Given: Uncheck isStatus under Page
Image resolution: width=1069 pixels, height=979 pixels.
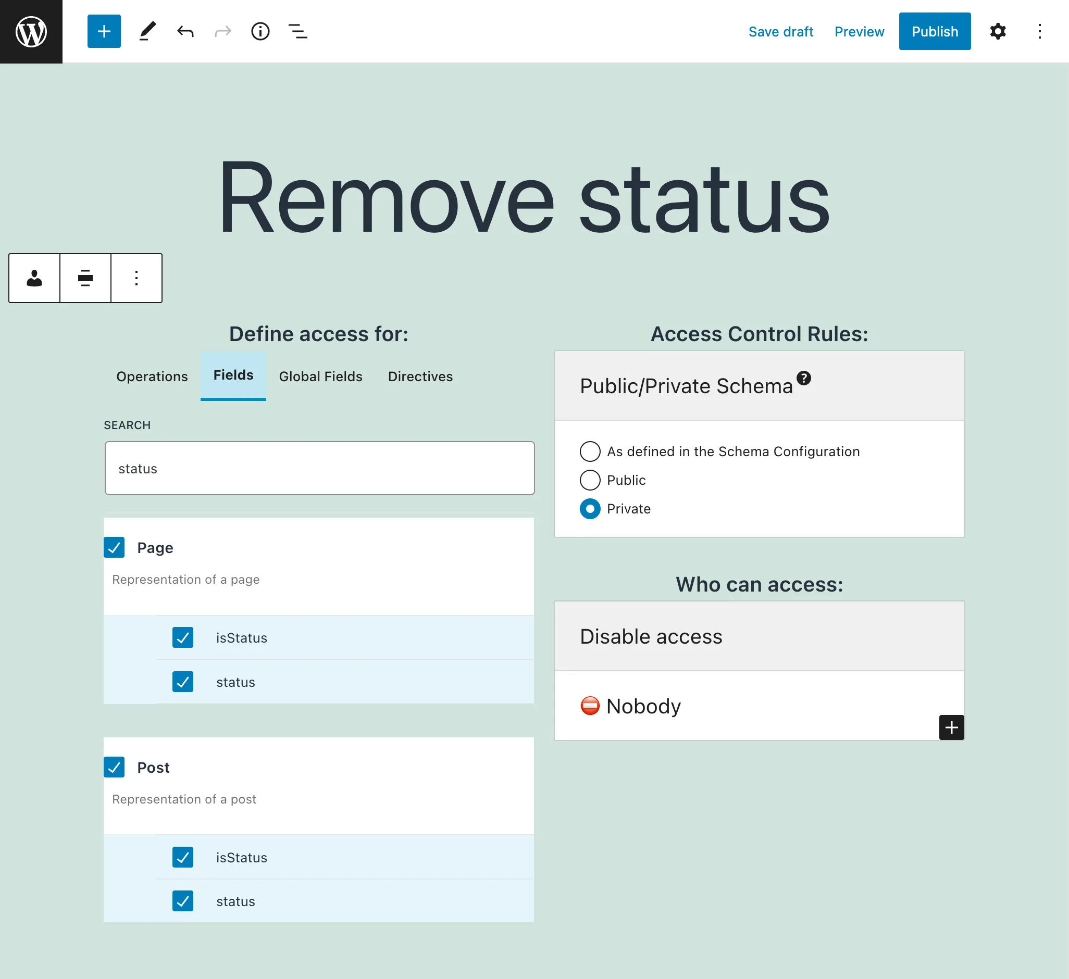Looking at the screenshot, I should (x=182, y=637).
